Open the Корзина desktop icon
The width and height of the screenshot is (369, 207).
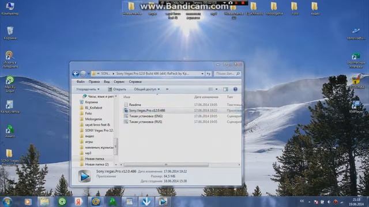pyautogui.click(x=10, y=33)
